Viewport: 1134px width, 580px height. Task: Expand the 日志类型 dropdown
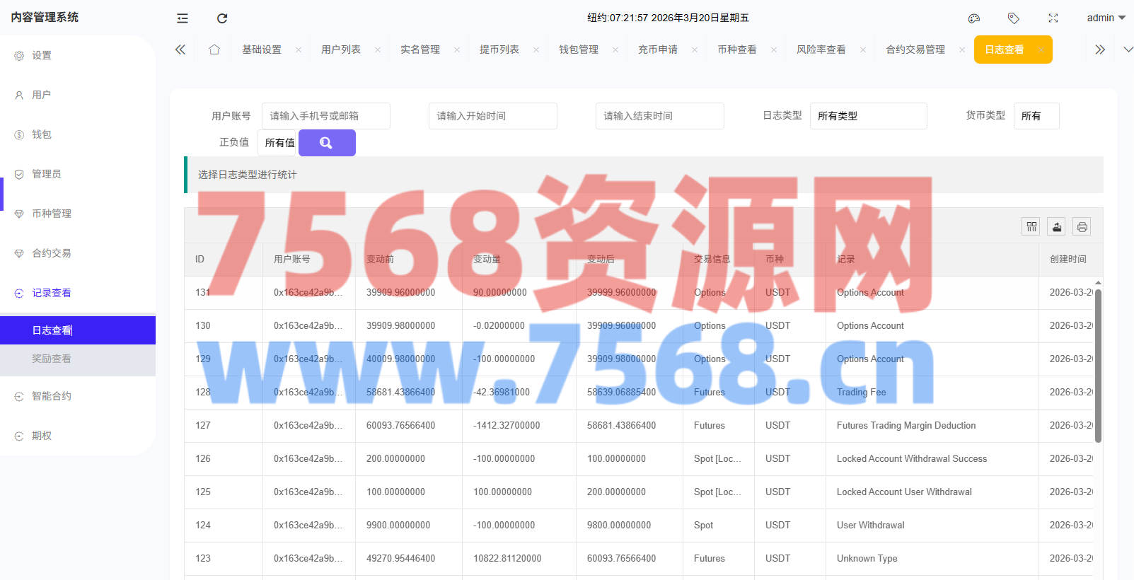[x=868, y=116]
